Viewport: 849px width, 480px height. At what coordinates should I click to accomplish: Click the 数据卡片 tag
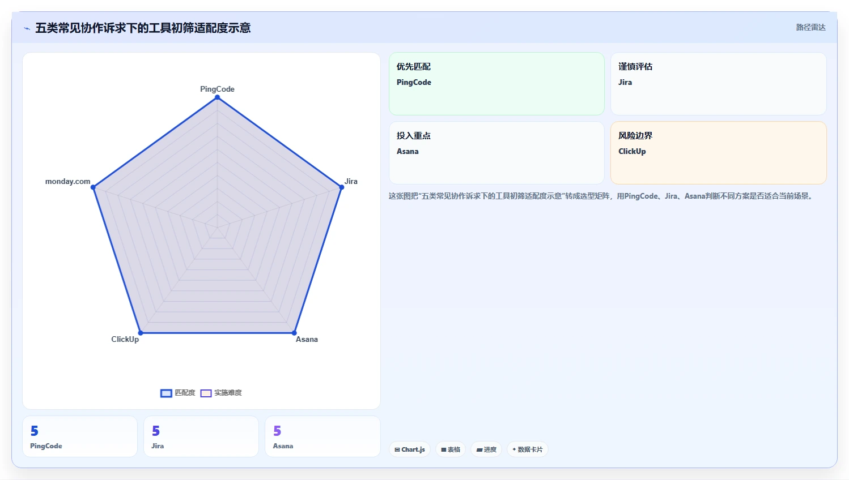pos(528,449)
